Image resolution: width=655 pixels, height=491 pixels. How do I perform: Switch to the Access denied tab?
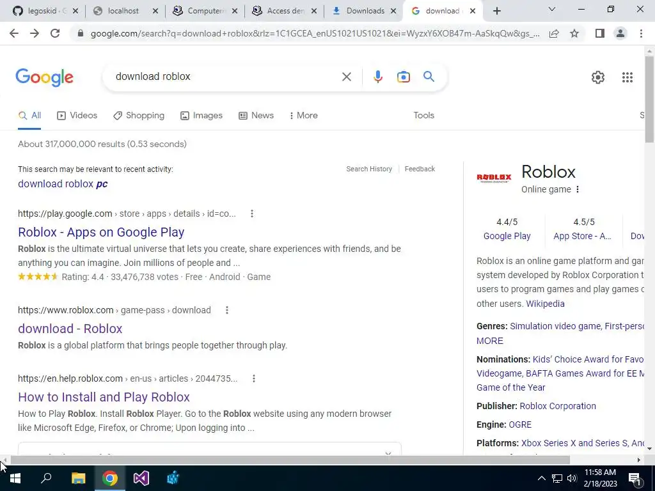click(x=285, y=12)
